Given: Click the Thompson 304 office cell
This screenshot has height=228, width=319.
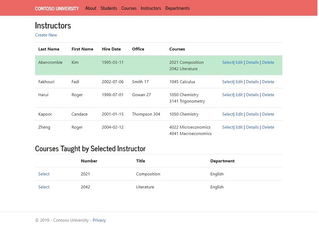Looking at the screenshot, I should click(146, 114).
